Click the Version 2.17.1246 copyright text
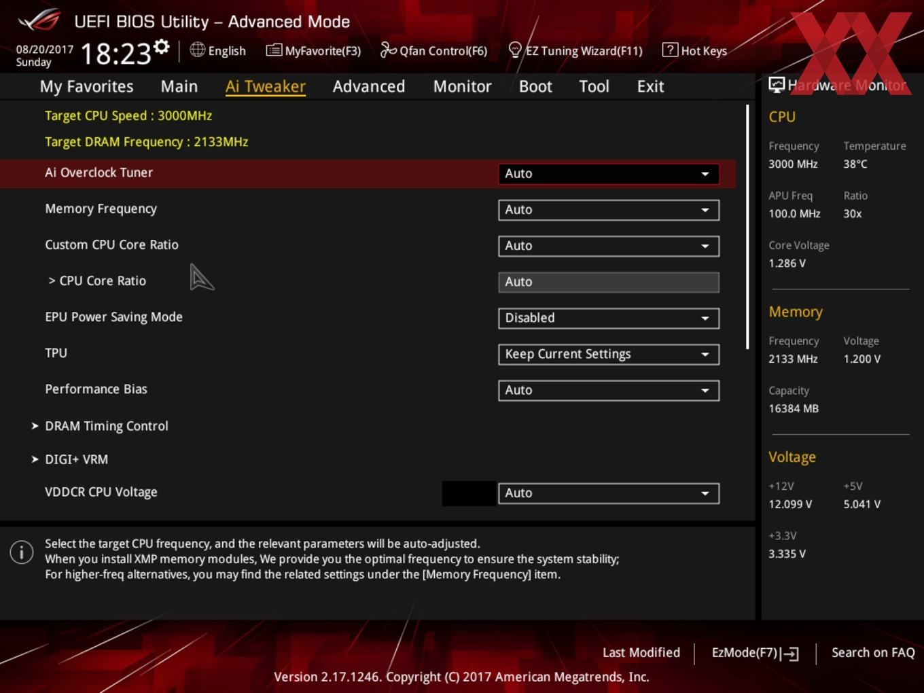 click(462, 677)
